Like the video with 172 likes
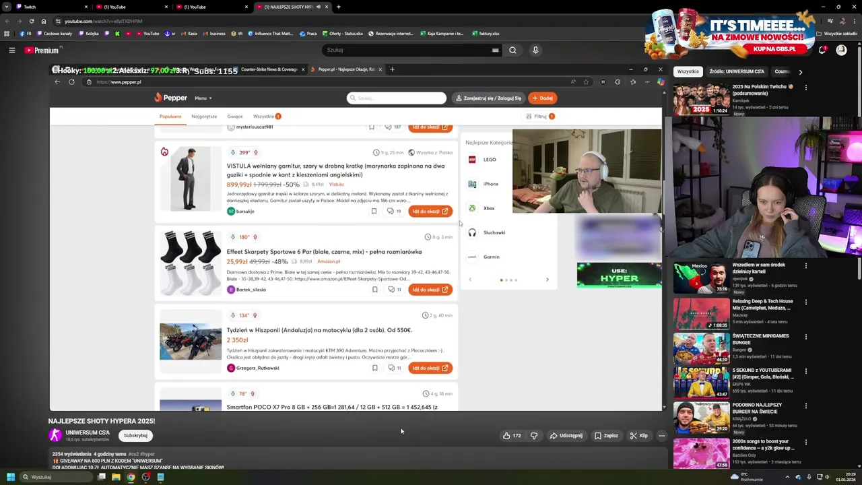Screen dimensions: 862x485 [x=512, y=436]
